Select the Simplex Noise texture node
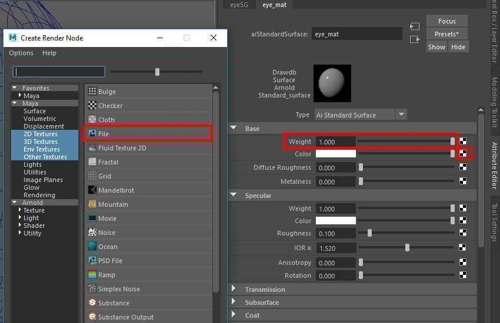This screenshot has height=323, width=500. [x=149, y=289]
